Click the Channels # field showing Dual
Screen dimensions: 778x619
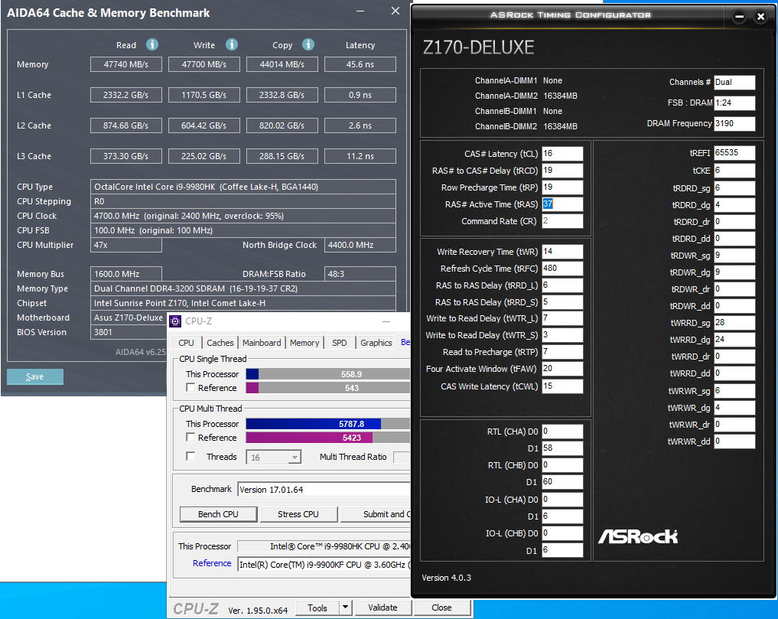(734, 83)
